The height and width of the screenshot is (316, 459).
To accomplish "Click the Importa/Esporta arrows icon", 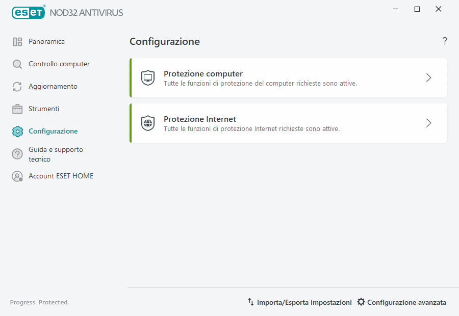I will point(251,302).
